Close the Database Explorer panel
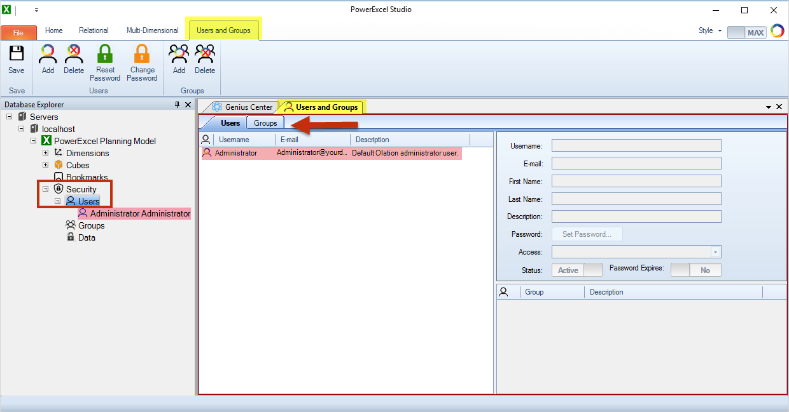The height and width of the screenshot is (412, 789). tap(188, 105)
